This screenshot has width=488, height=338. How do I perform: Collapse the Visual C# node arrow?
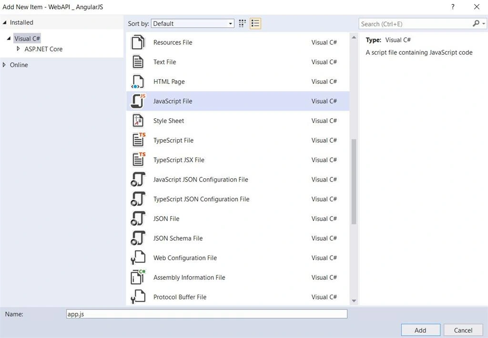pos(9,38)
